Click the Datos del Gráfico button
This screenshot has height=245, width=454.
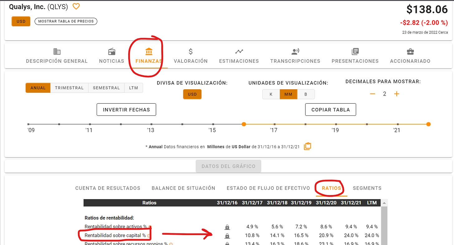click(x=229, y=166)
